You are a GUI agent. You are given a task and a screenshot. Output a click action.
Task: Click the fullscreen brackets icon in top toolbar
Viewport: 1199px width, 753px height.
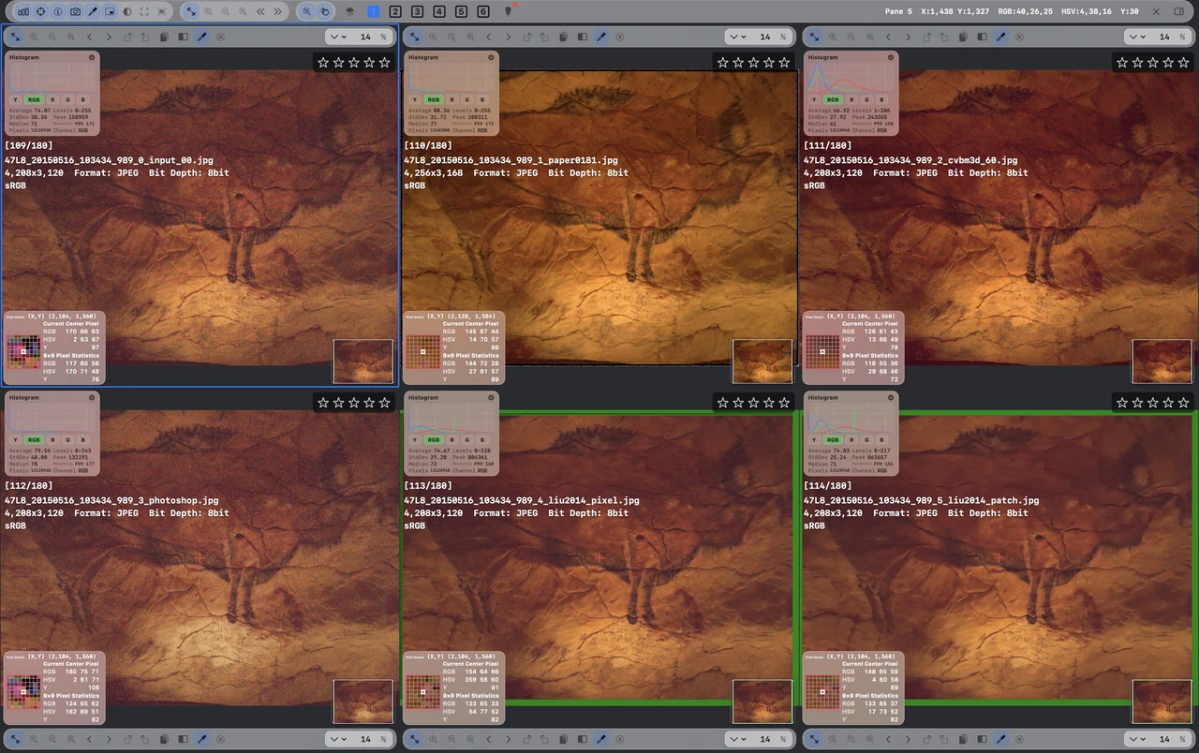tap(144, 11)
